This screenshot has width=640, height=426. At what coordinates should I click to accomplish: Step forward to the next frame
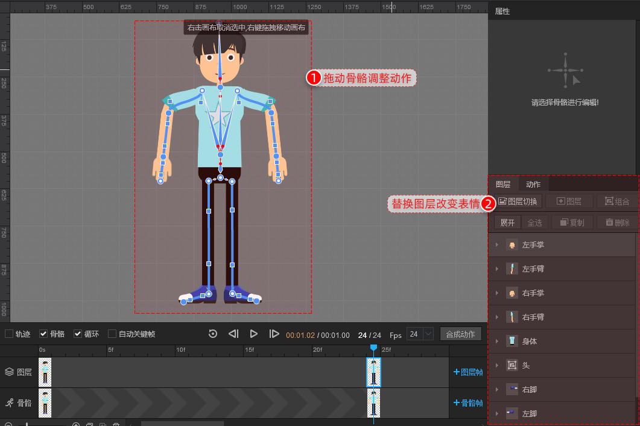[x=274, y=334]
